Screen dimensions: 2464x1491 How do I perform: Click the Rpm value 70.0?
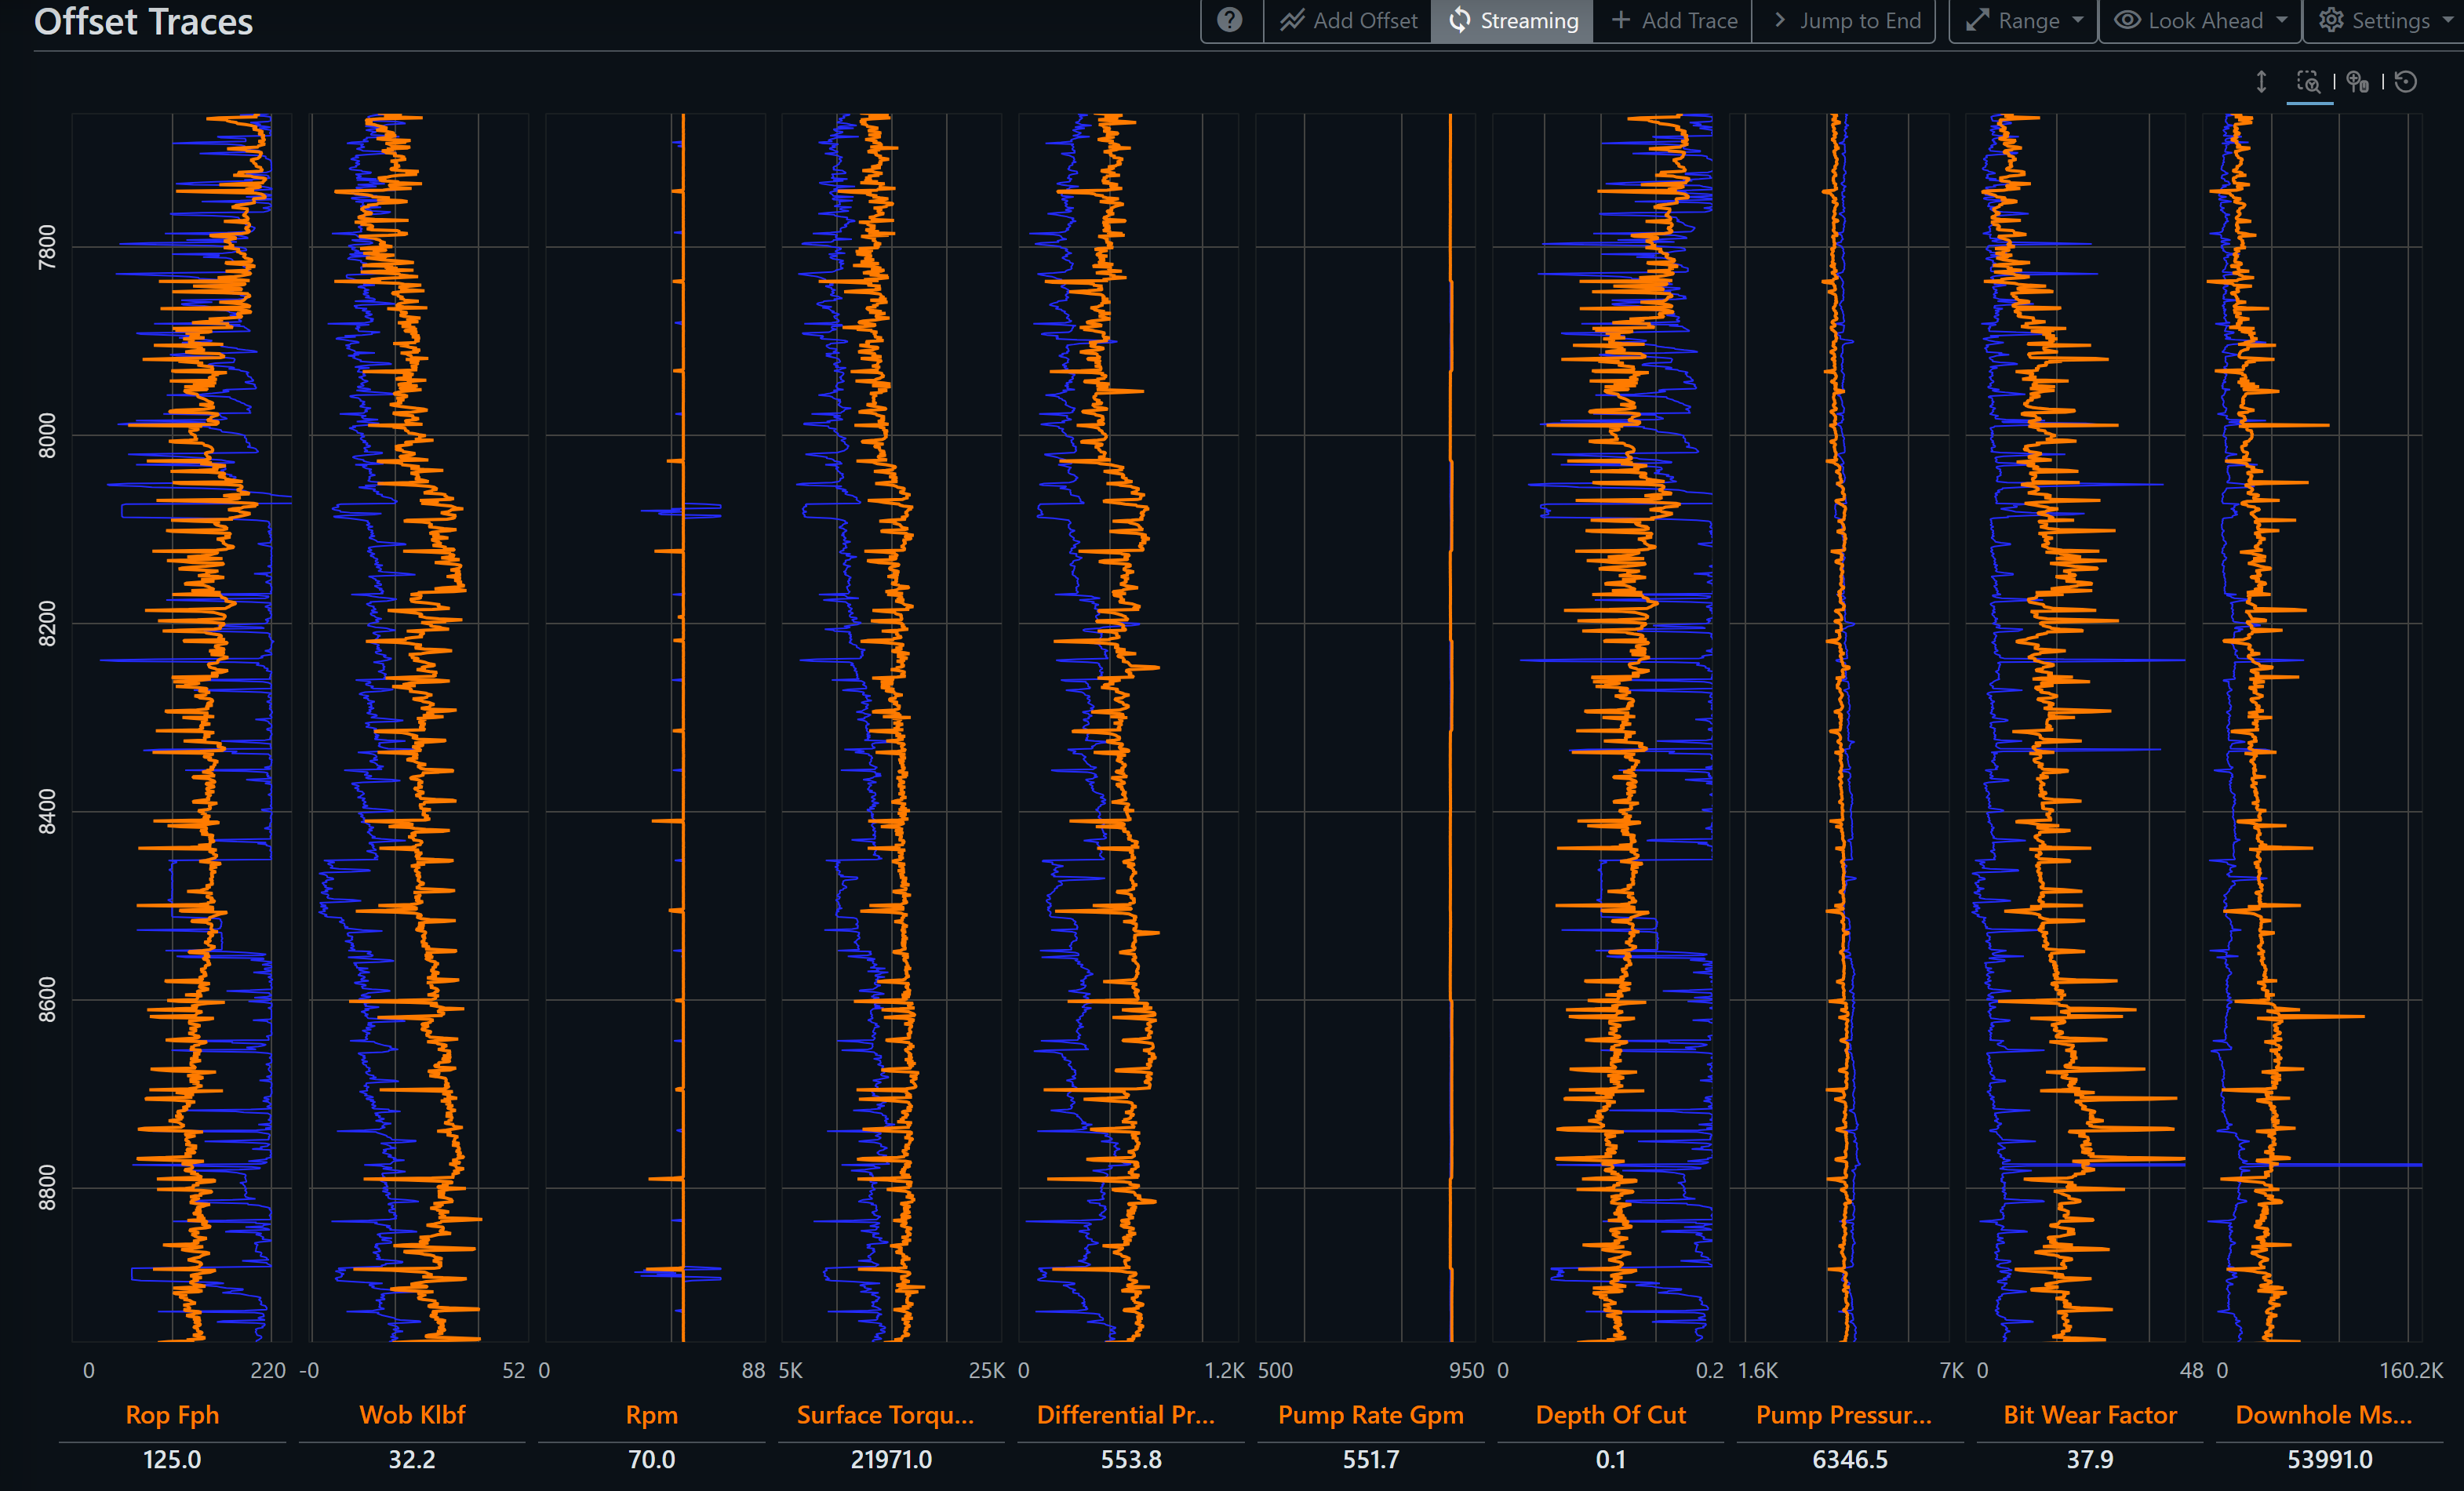click(x=652, y=1460)
